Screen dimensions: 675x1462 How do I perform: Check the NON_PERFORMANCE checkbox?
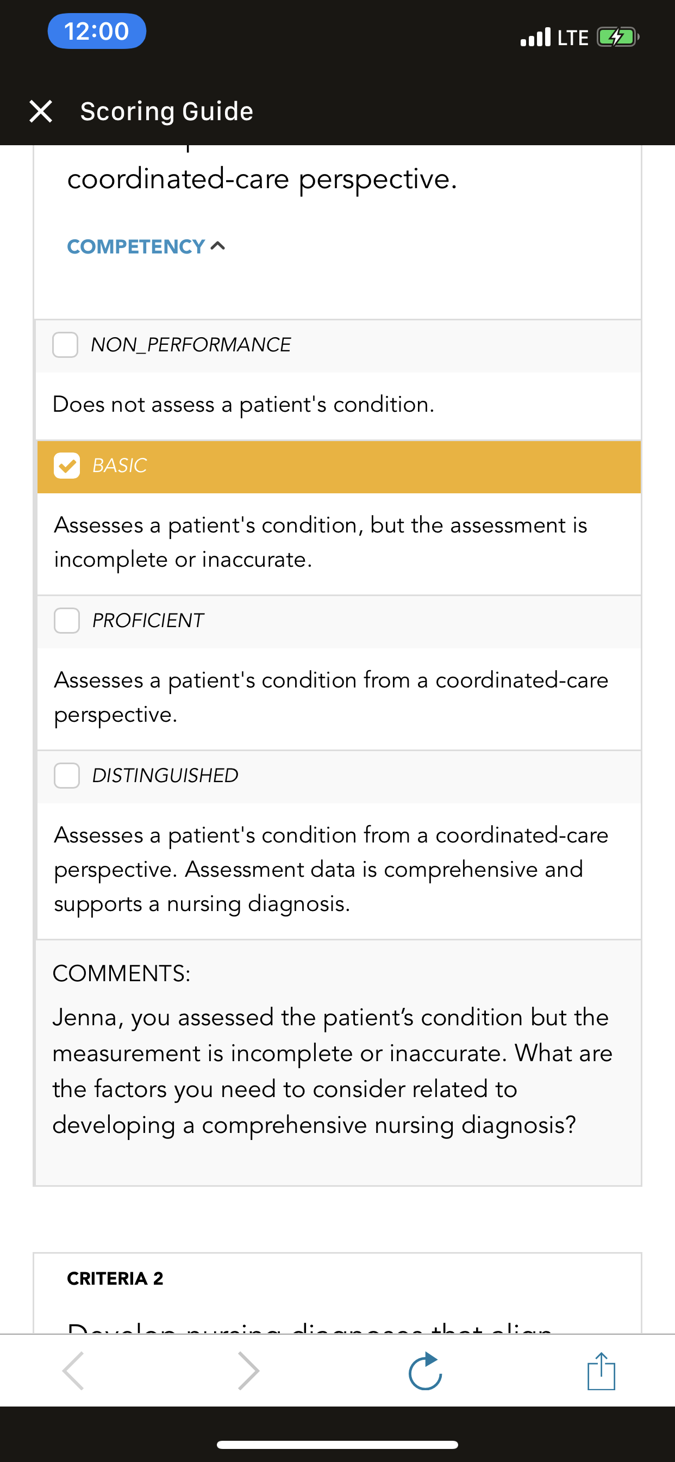click(65, 345)
